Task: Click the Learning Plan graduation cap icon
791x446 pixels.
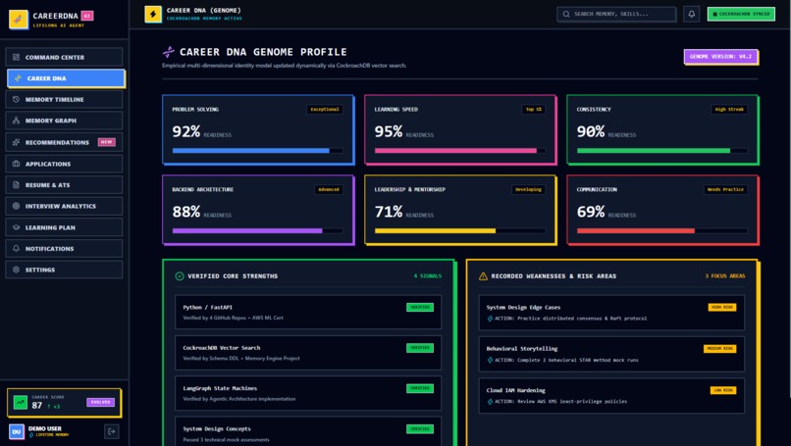Action: (16, 227)
